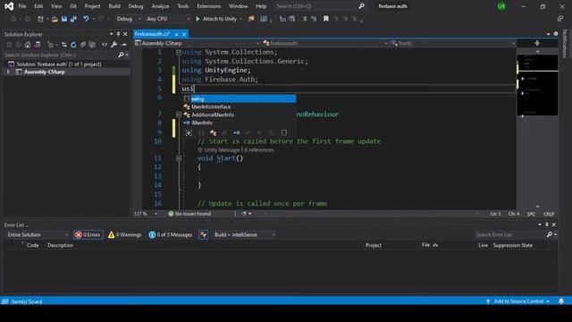Open the 127 % zoom dropdown

click(x=146, y=214)
